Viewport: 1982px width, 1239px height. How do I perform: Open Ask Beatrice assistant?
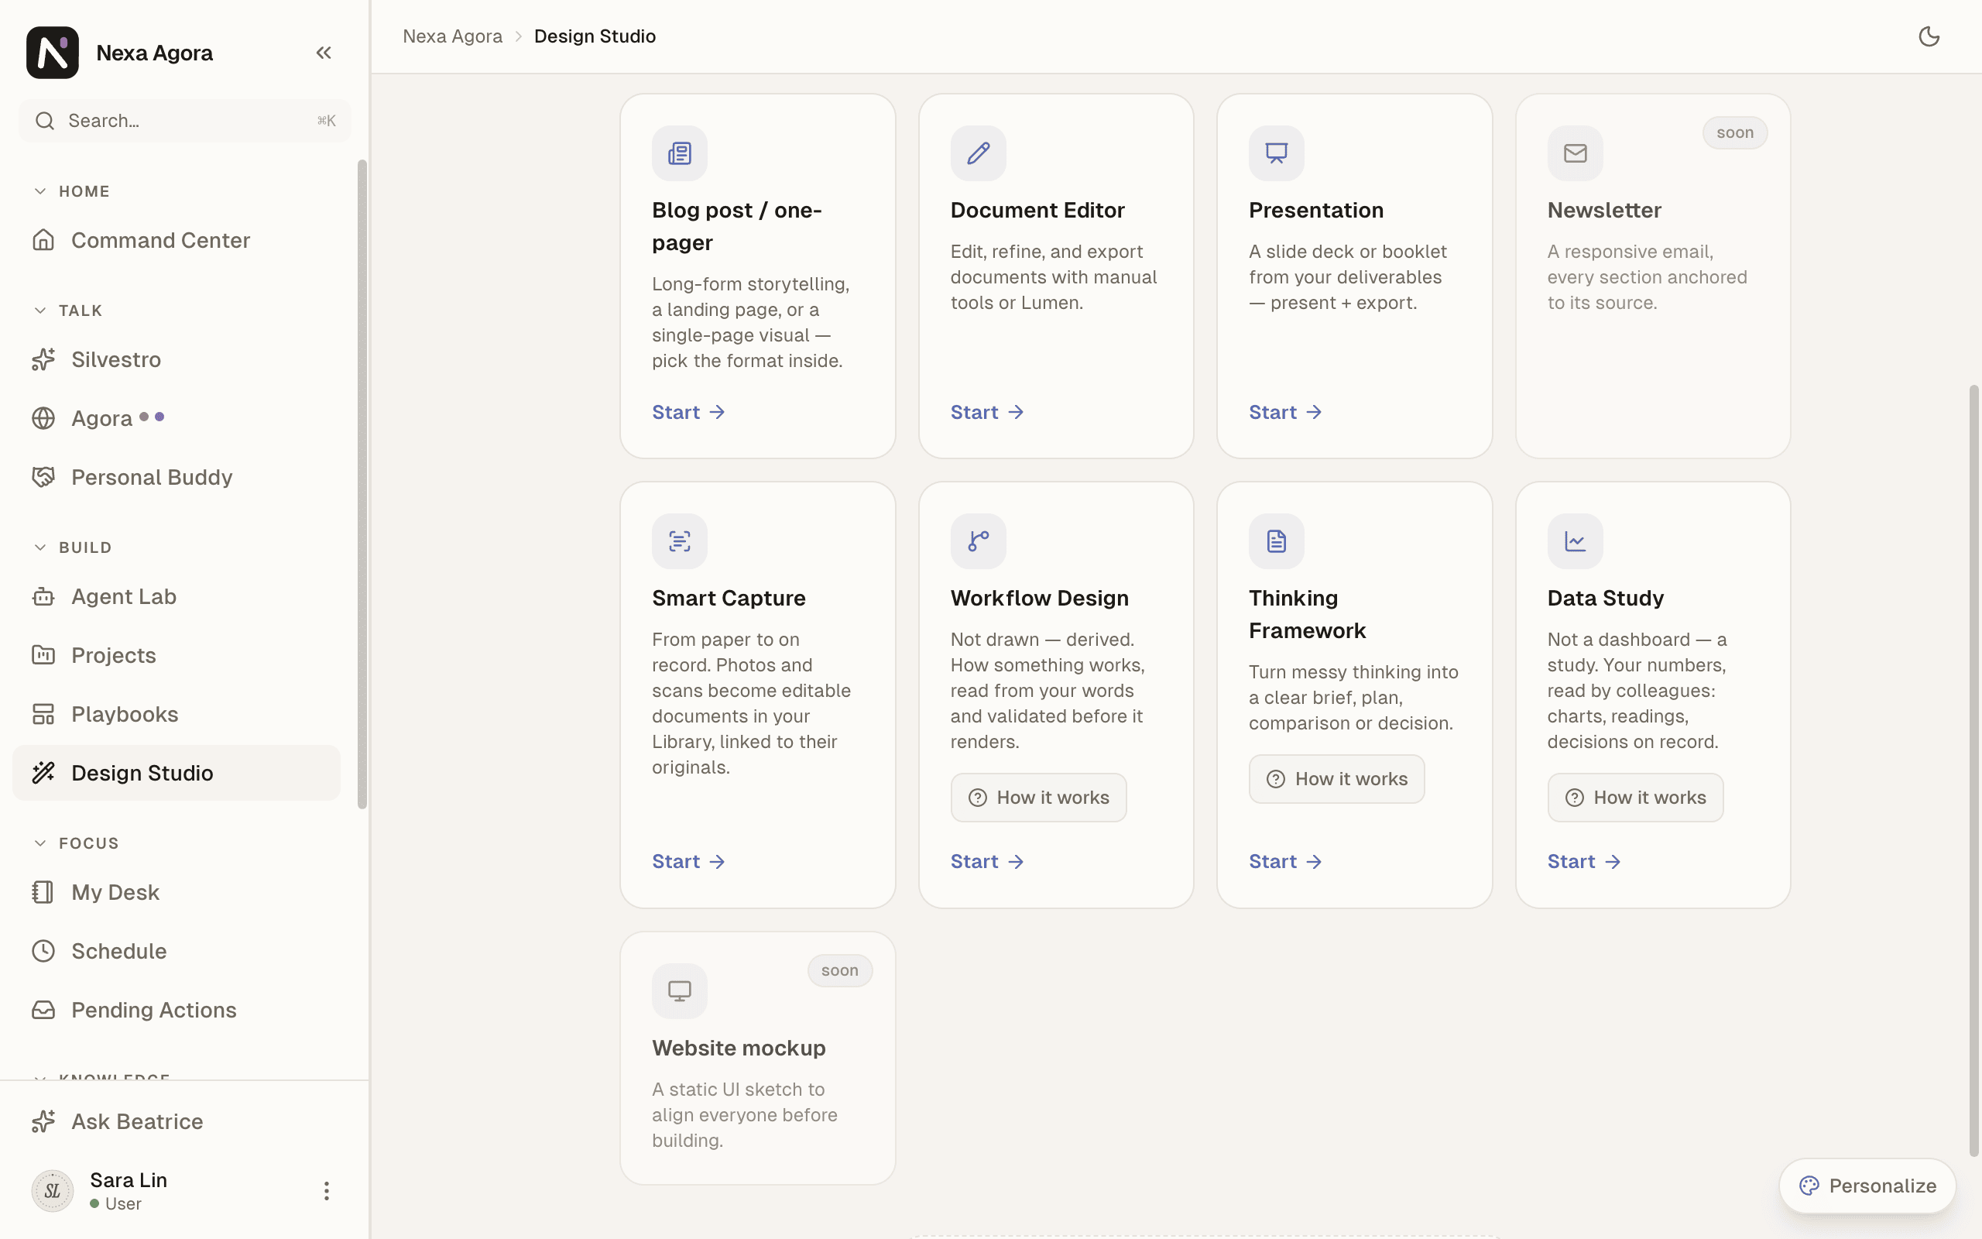(x=176, y=1121)
